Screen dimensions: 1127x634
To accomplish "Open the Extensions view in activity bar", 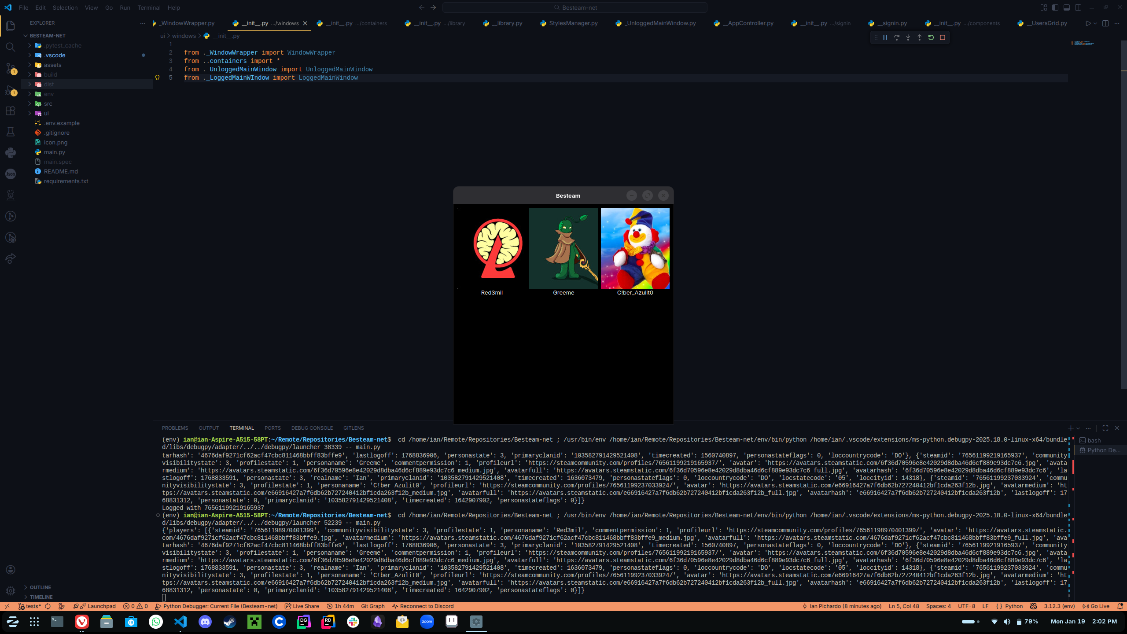I will (11, 111).
